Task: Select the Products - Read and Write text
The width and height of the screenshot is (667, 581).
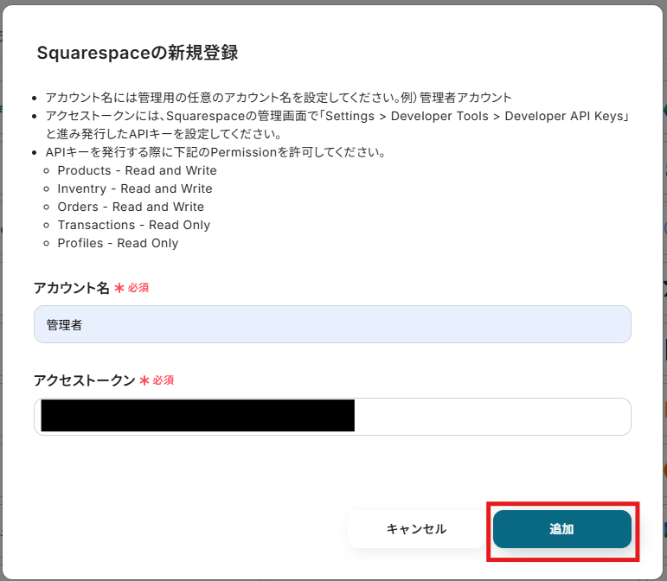Action: point(137,170)
